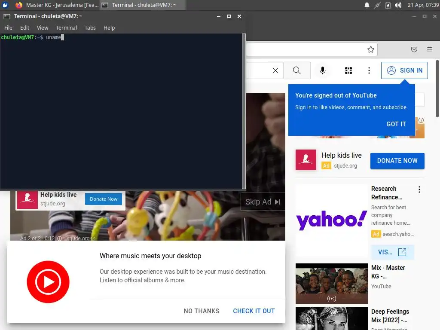Viewport: 440px width, 330px height.
Task: Open the Help kids live sidebar ad title
Action: [342, 155]
